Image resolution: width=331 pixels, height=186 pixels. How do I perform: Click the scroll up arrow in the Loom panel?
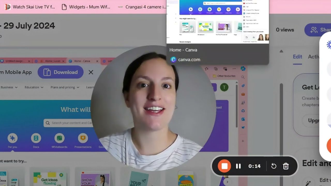click(x=281, y=51)
